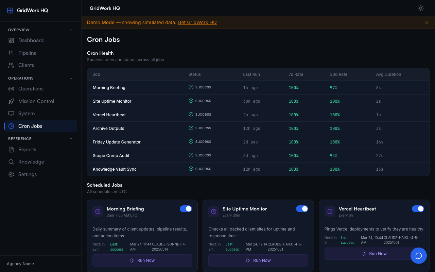Click the Pipeline icon in the sidebar

click(11, 53)
